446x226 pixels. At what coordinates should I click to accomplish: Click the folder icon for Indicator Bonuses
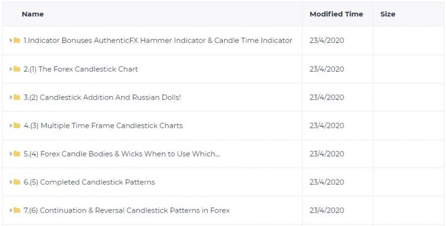(x=17, y=40)
